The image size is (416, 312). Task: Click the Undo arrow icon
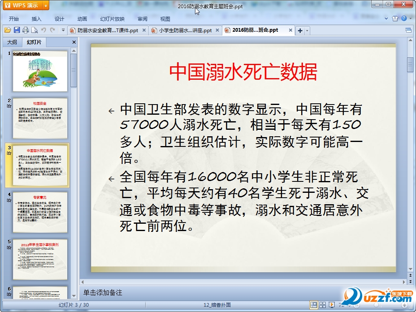click(x=44, y=30)
